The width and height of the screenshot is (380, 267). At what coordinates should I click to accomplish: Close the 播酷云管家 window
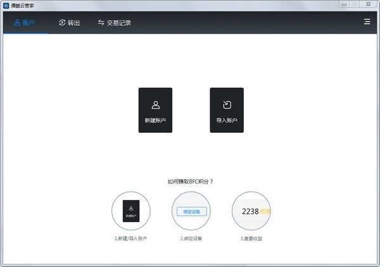pos(369,4)
